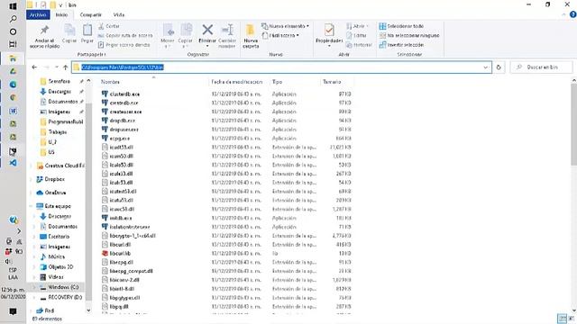Expand the Dropbox tree node
Viewport: 577px width, 324px height.
tap(32, 179)
